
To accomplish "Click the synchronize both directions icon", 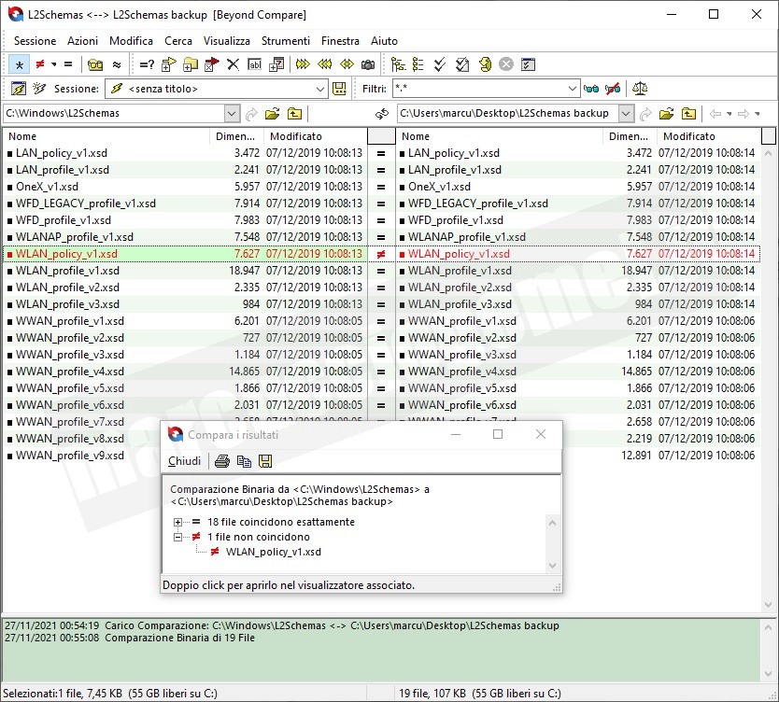I will click(347, 64).
